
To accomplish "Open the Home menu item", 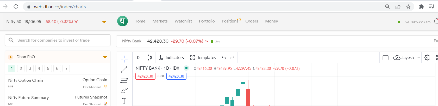I will point(140,21).
